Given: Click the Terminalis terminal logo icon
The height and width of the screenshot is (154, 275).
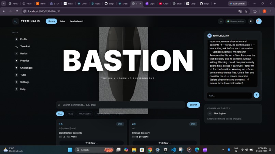Looking at the screenshot, I should (16, 21).
